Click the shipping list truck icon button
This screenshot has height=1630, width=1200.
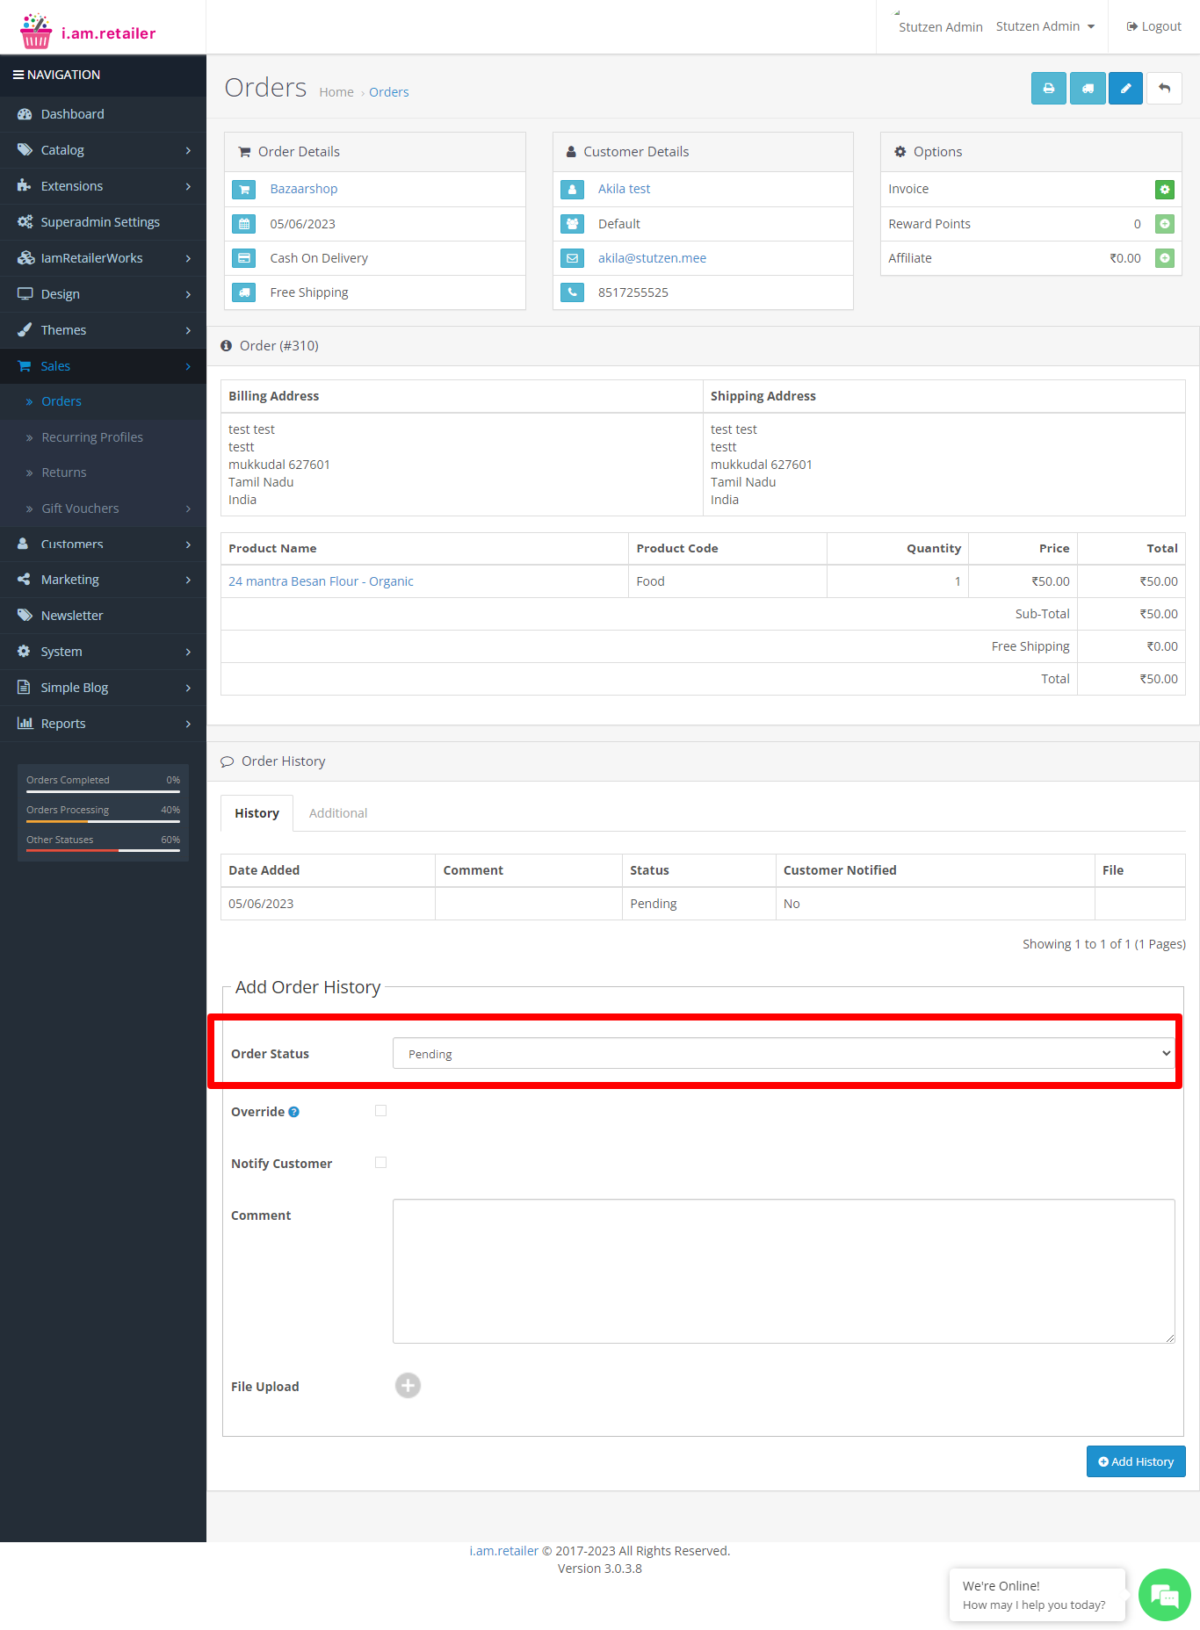(1088, 89)
